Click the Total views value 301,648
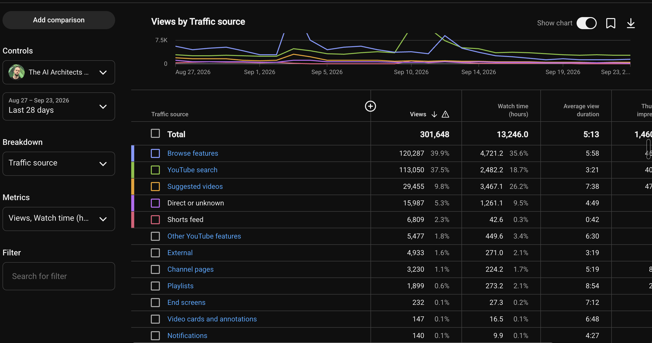 pos(434,134)
